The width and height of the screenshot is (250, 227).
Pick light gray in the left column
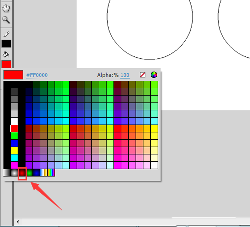pyautogui.click(x=14, y=114)
